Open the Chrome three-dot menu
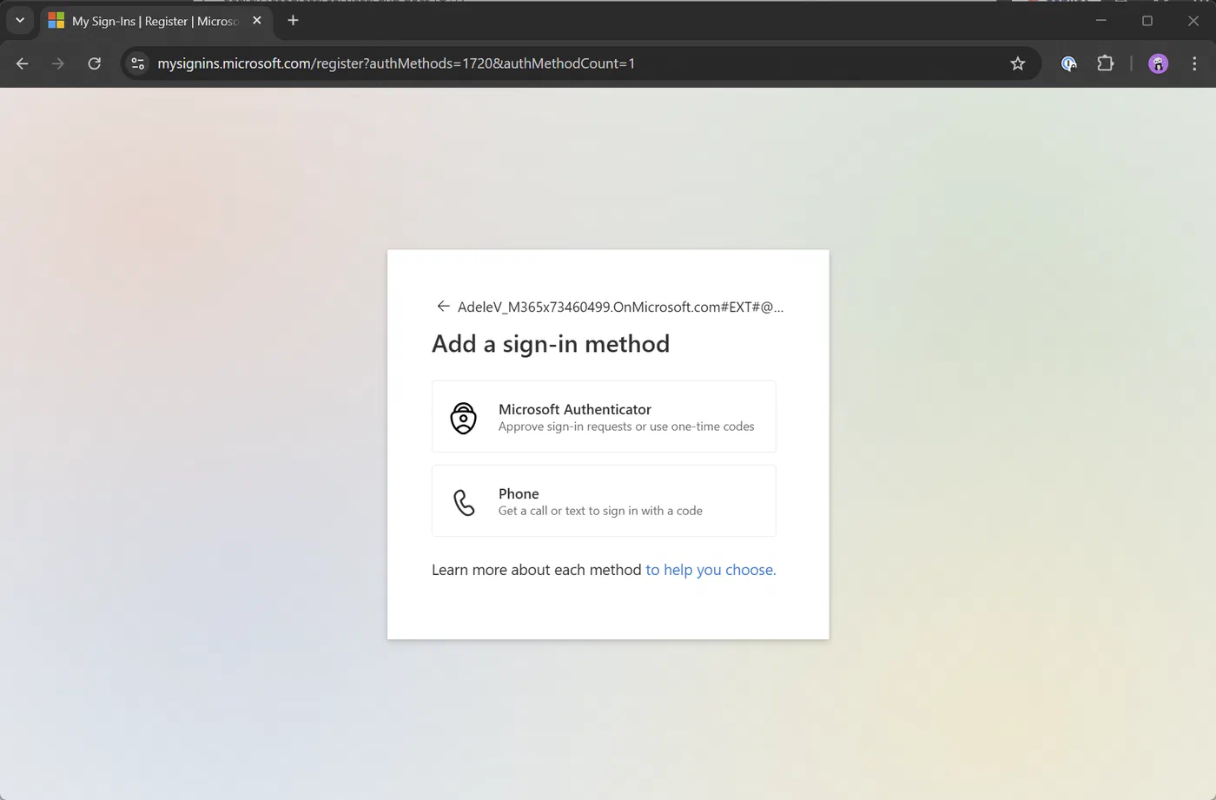Viewport: 1216px width, 800px height. point(1194,63)
